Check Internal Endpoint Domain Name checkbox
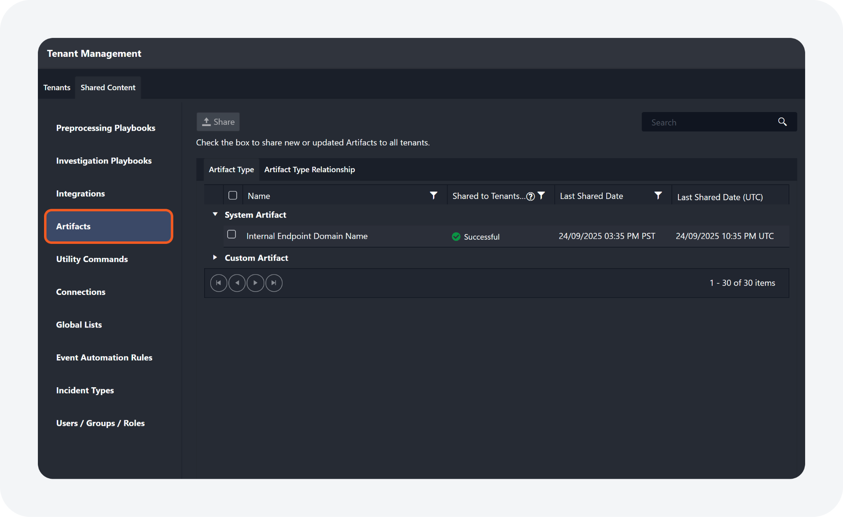Viewport: 843px width, 517px height. click(232, 234)
